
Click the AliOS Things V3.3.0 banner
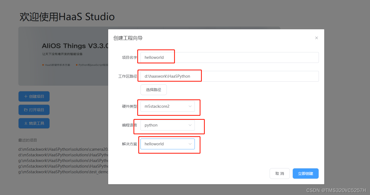click(x=63, y=56)
